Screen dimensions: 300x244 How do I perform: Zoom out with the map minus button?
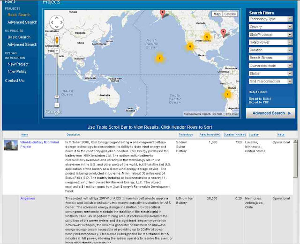[x=57, y=105]
